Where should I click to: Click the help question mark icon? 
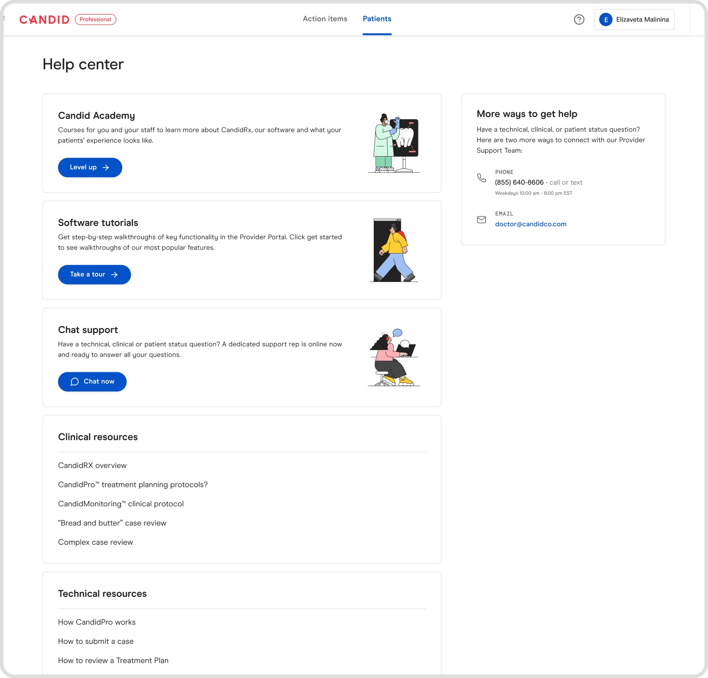pos(579,19)
